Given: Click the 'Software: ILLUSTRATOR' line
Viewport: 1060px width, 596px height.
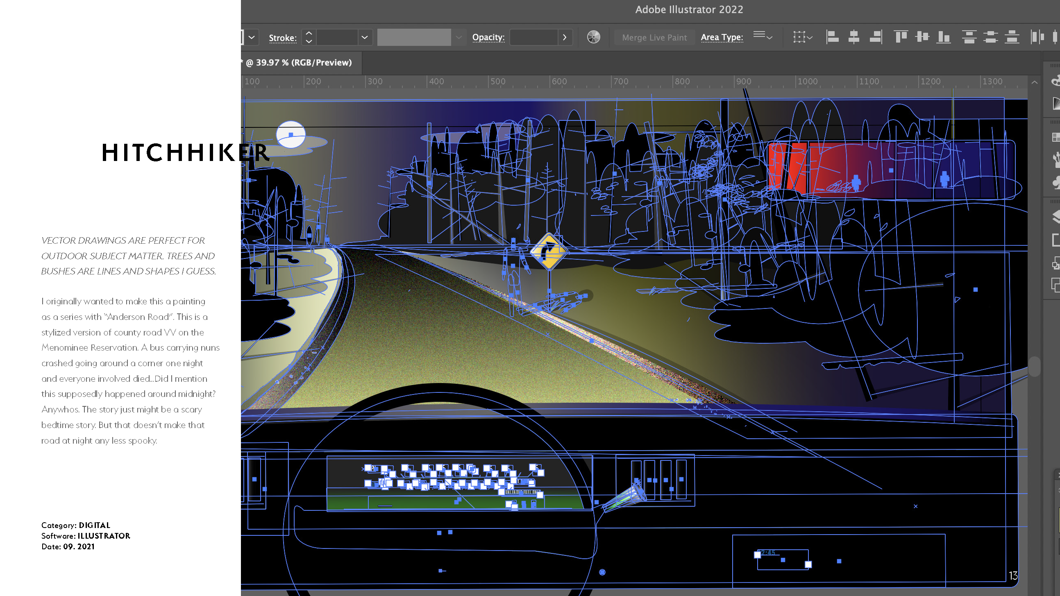Looking at the screenshot, I should click(x=86, y=536).
